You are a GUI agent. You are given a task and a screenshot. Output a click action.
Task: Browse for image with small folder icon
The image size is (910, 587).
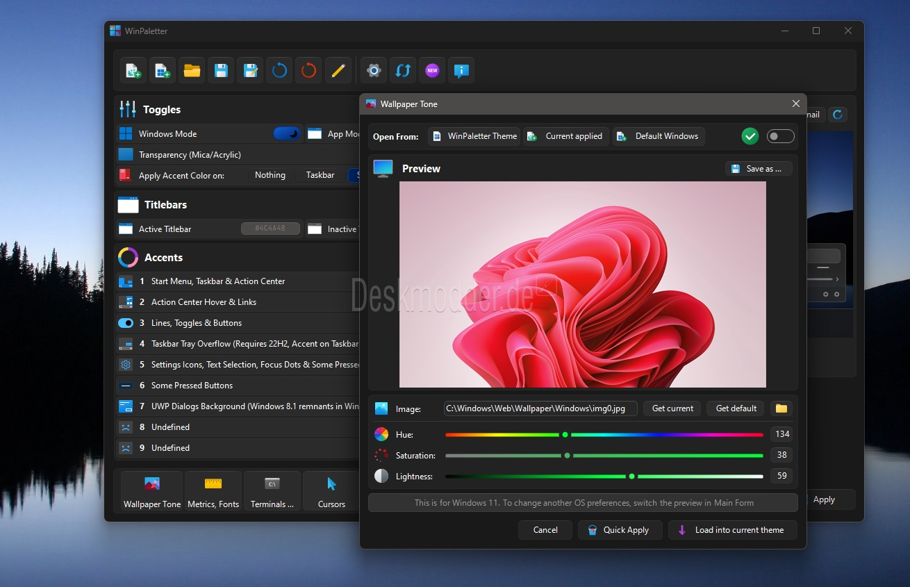click(781, 408)
